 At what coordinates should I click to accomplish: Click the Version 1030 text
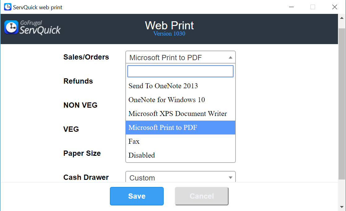[169, 34]
